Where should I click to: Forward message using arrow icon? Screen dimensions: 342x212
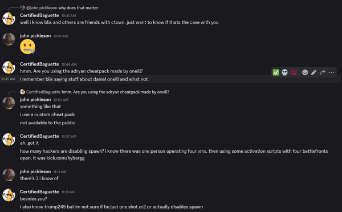pos(323,72)
